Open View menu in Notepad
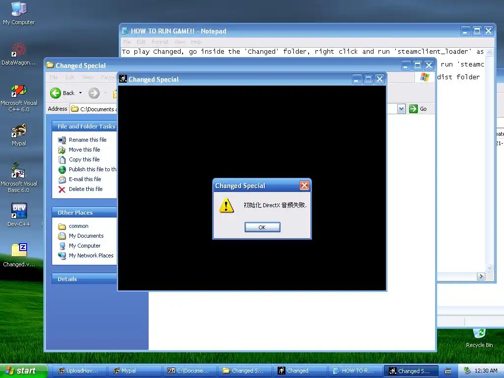This screenshot has height=378, width=504. [180, 42]
